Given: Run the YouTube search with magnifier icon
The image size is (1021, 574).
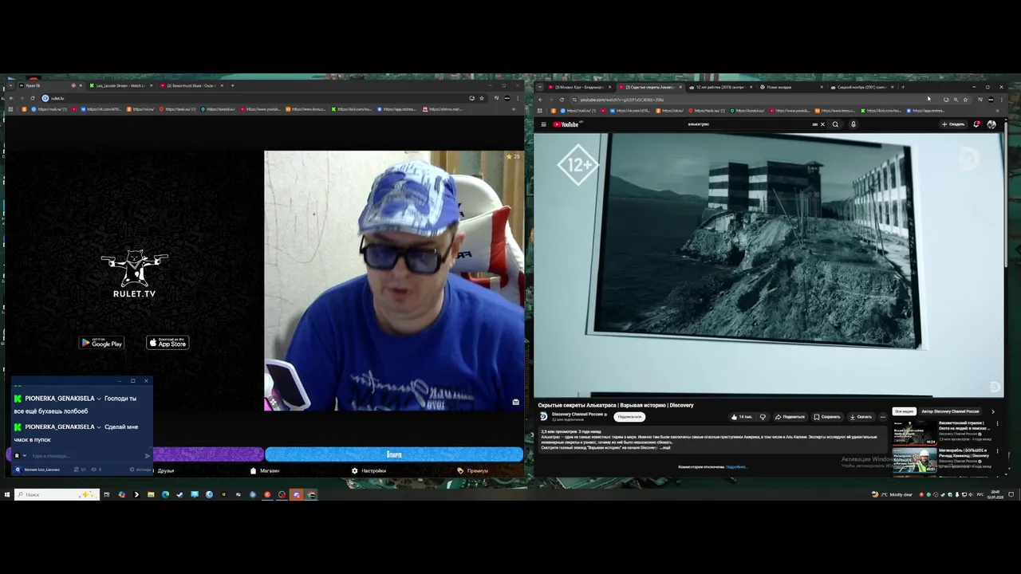Looking at the screenshot, I should [x=835, y=124].
